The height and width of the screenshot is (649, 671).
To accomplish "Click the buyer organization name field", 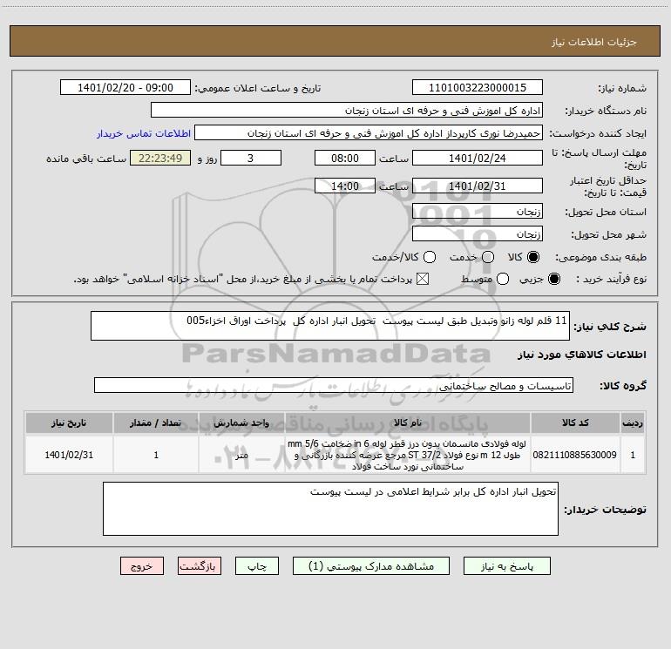I will click(x=347, y=110).
